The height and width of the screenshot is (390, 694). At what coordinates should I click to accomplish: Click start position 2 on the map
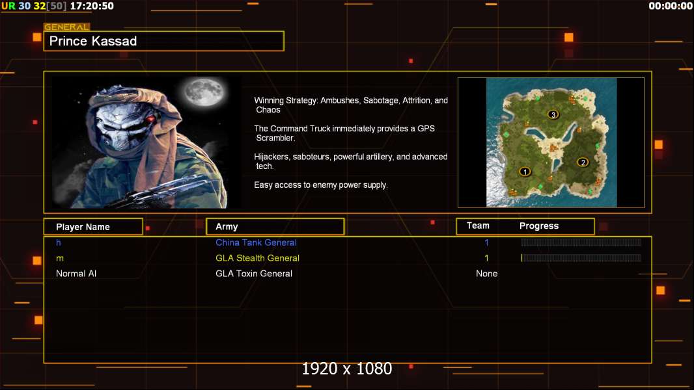583,162
